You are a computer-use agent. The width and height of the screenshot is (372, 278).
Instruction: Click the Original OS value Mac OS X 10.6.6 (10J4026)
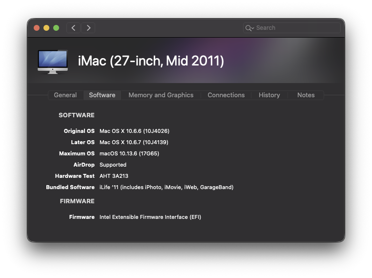(x=134, y=131)
